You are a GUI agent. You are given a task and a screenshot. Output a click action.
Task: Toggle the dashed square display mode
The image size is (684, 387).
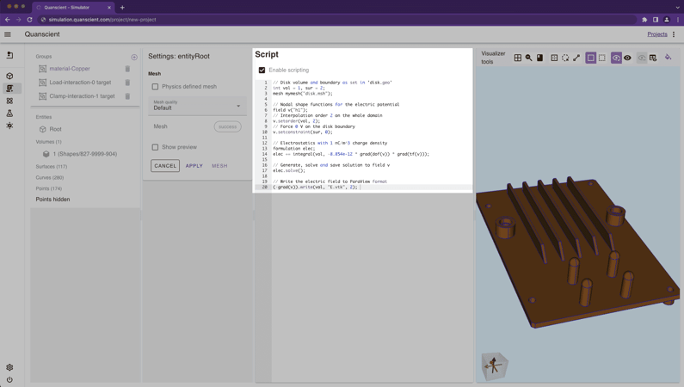point(602,58)
